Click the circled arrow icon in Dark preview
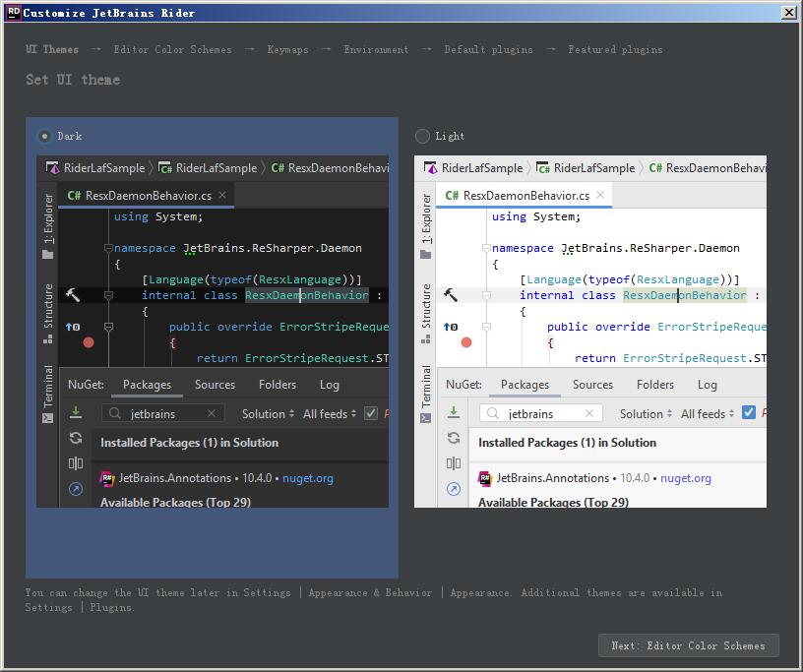This screenshot has width=803, height=672. 76,489
